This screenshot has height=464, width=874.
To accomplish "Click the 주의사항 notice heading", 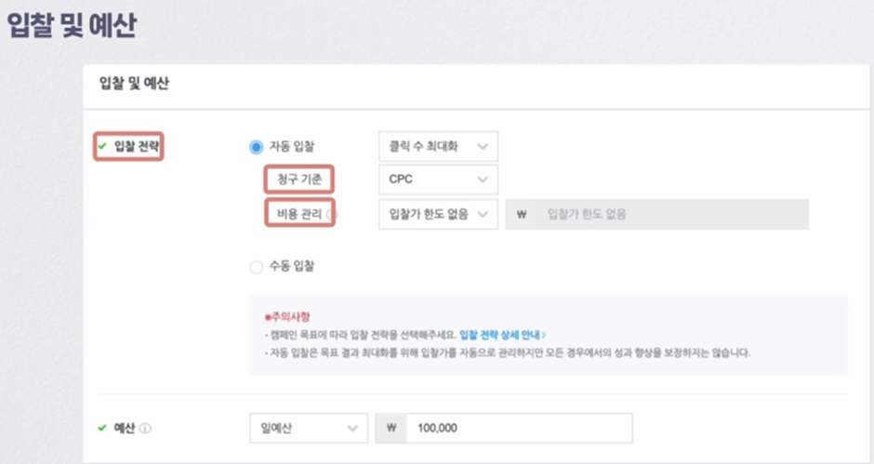I will tap(287, 317).
